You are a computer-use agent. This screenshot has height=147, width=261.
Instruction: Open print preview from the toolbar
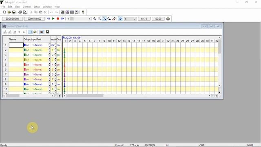pos(25,12)
